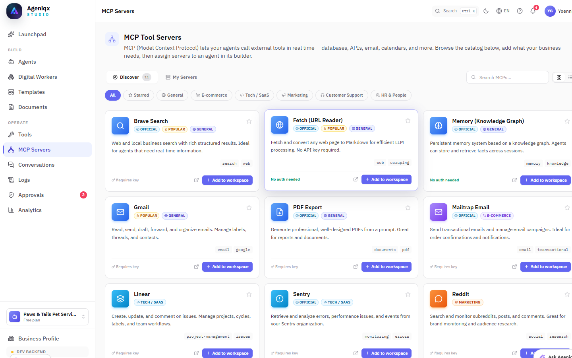
Task: Switch to Discover tab
Action: click(132, 77)
